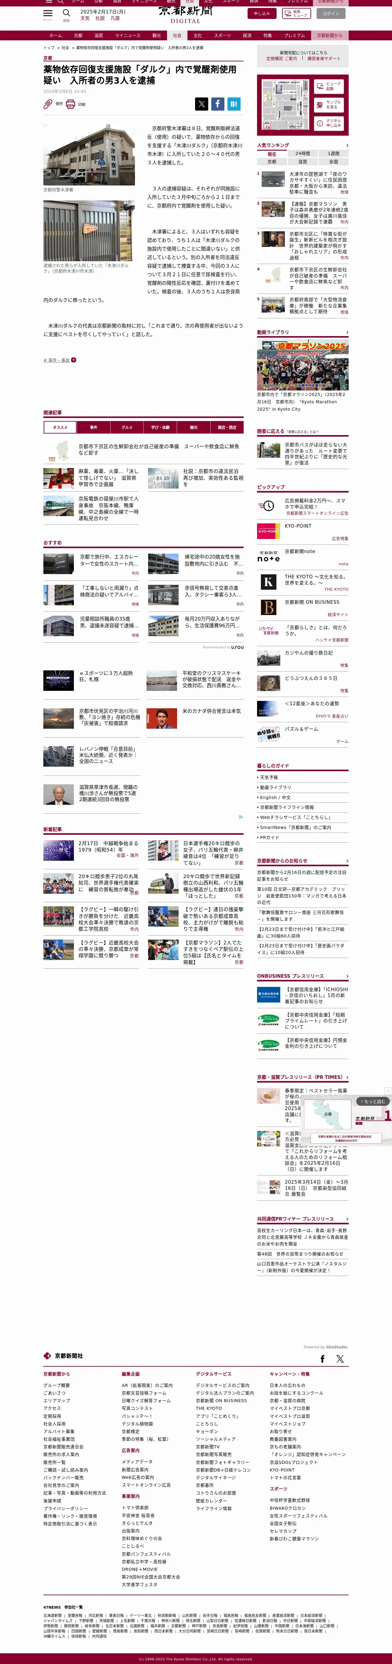The image size is (392, 1664).
Task: Select オススメ tab in 関連記事
Action: pyautogui.click(x=60, y=427)
